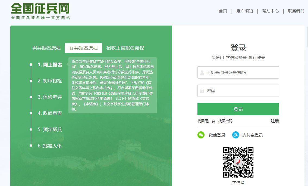Switch to the 男兵报名流程 tab
Viewport: 308px width, 186px height.
(x=46, y=48)
